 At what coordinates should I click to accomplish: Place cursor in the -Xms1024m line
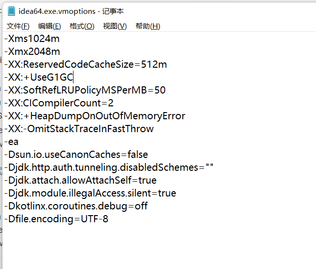pos(32,39)
